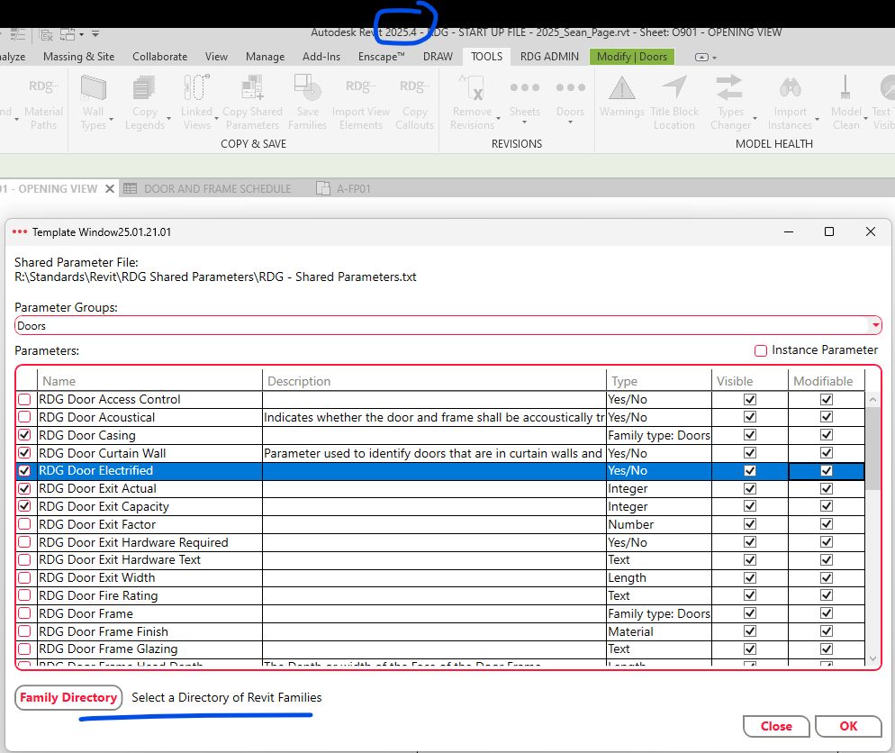Launch the Types Changer tool
The image size is (895, 753).
click(x=730, y=103)
